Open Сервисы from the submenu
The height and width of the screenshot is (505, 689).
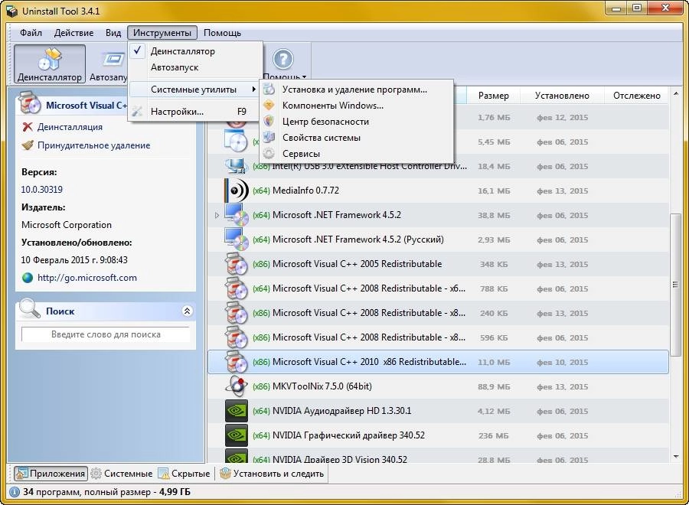pos(357,154)
